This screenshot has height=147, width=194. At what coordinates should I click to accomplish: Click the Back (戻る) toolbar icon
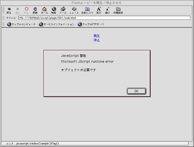pos(9,10)
